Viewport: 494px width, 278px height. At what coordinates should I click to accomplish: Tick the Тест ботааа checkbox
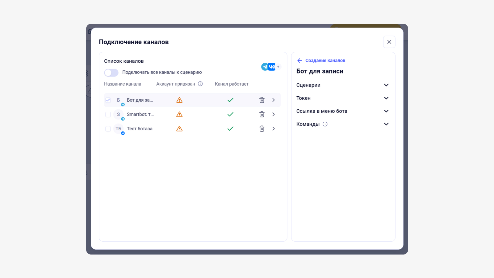pos(108,129)
